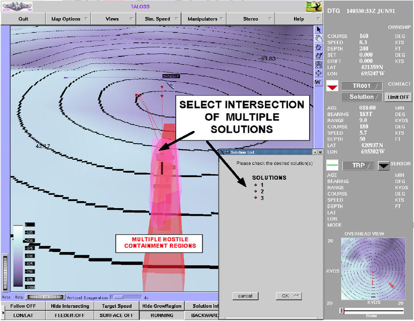This screenshot has height=321, width=414.
Task: Expand the Solution dropdown
Action: pos(361,97)
